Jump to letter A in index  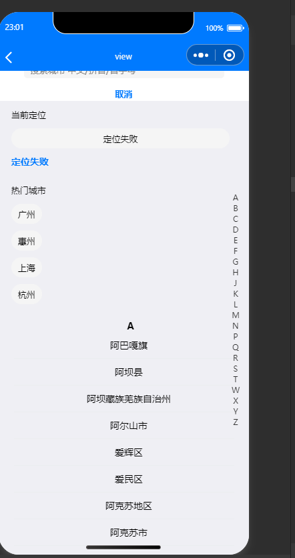click(236, 198)
